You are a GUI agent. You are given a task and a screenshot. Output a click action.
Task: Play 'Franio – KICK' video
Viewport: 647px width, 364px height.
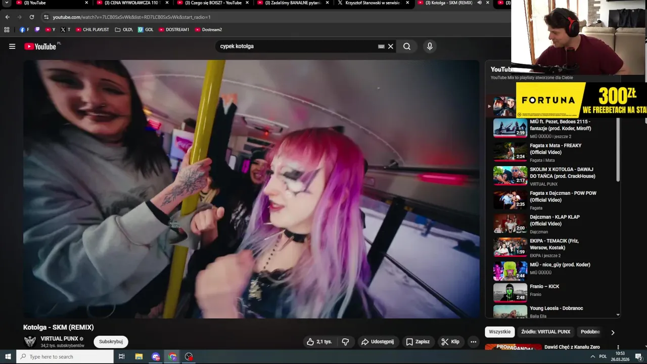(511, 293)
